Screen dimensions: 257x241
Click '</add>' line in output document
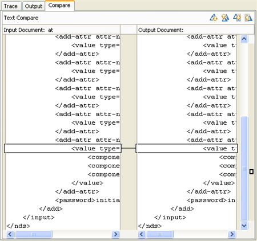pyautogui.click(x=182, y=209)
